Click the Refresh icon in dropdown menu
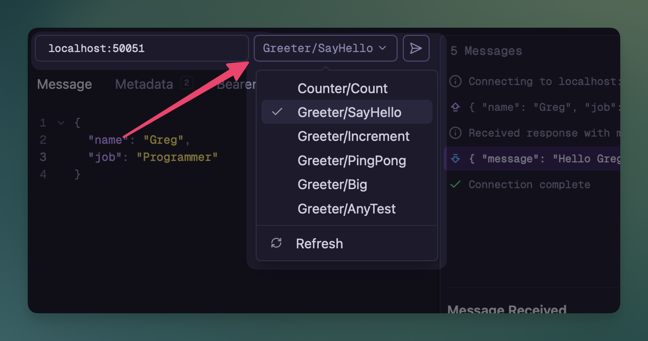The width and height of the screenshot is (648, 341). point(276,243)
